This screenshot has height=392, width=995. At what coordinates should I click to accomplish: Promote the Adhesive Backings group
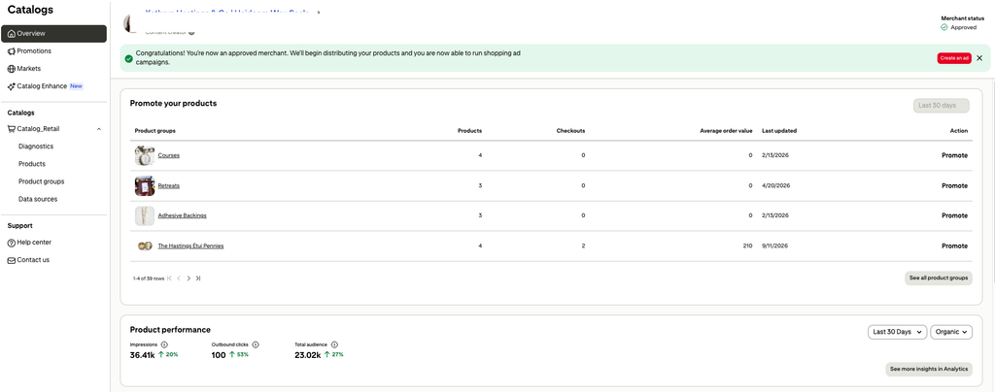click(954, 216)
